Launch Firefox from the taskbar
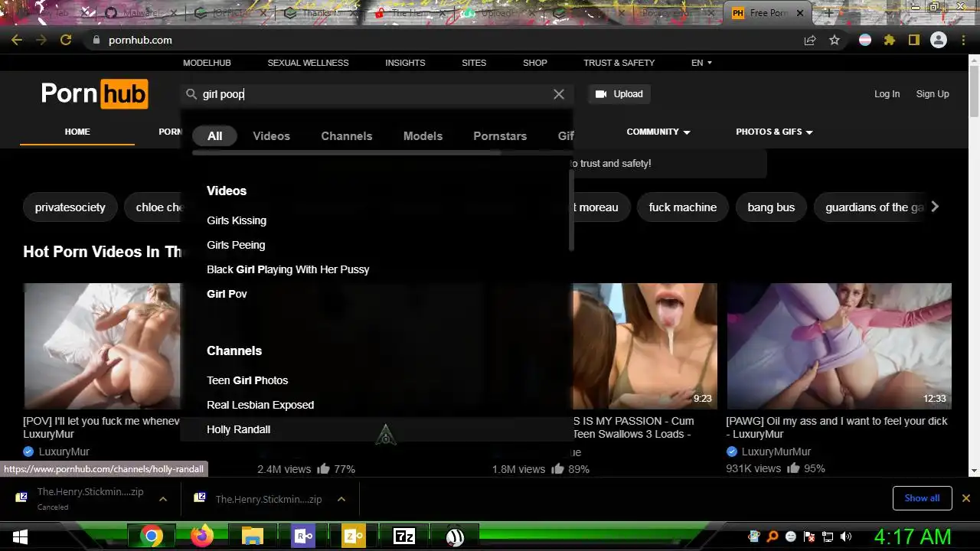980x551 pixels. click(202, 536)
